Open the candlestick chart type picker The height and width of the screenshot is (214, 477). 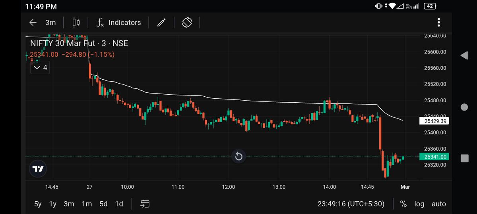tap(76, 23)
